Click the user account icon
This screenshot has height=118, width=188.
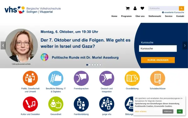click(135, 8)
